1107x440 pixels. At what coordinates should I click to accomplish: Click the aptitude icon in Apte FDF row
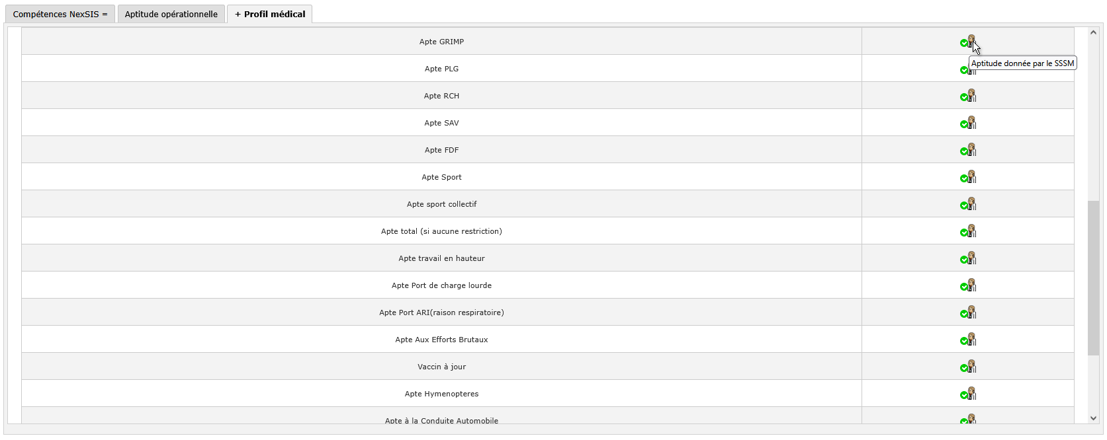point(968,150)
